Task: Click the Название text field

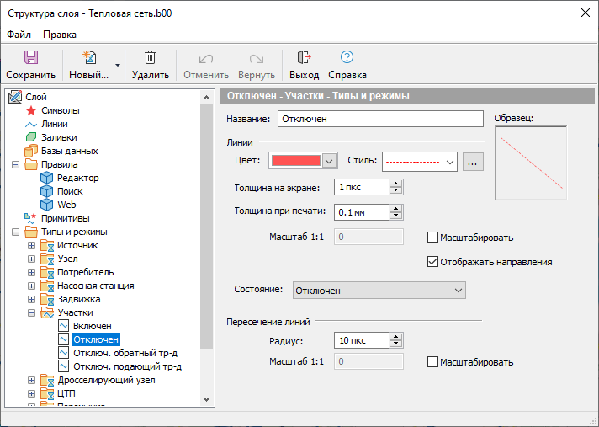Action: pos(380,119)
